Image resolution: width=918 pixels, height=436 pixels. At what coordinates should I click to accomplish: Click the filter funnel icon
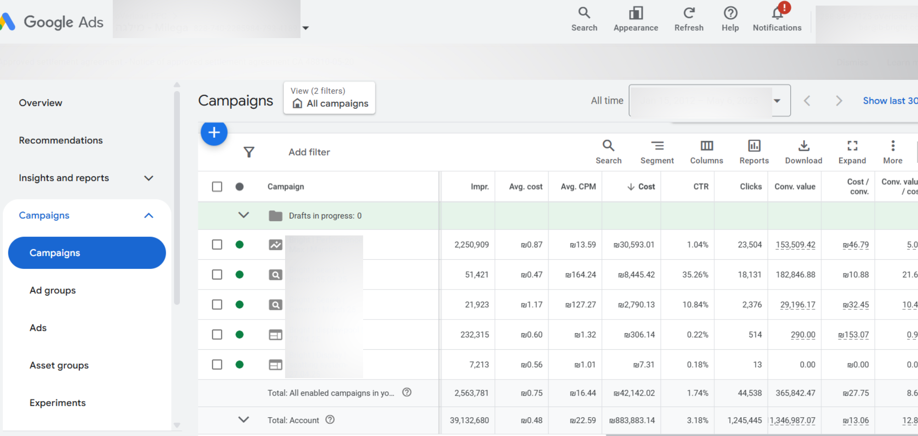tap(249, 152)
